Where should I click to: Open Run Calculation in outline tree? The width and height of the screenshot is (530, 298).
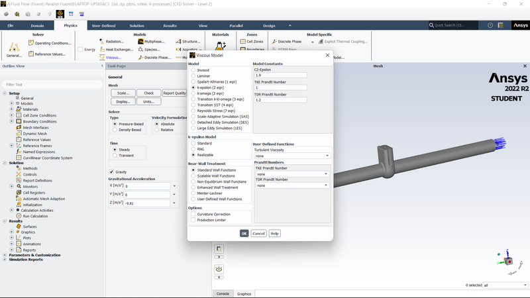(35, 217)
